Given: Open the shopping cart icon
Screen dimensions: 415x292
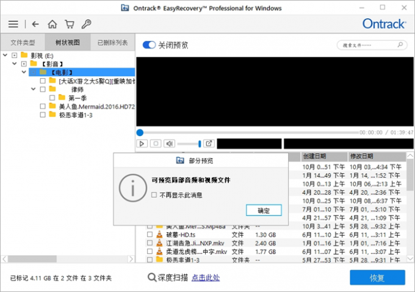Looking at the screenshot, I should [x=70, y=24].
